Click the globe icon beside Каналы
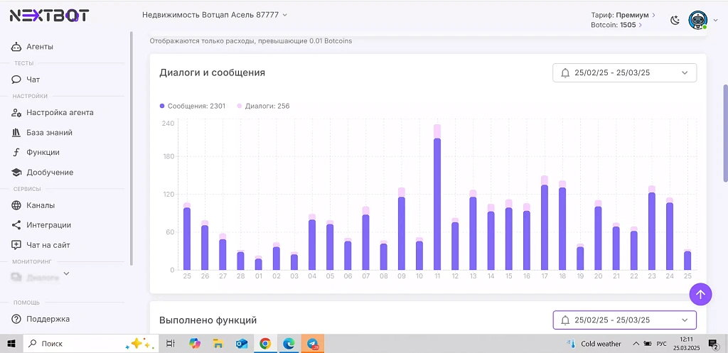This screenshot has width=728, height=353. pyautogui.click(x=16, y=205)
